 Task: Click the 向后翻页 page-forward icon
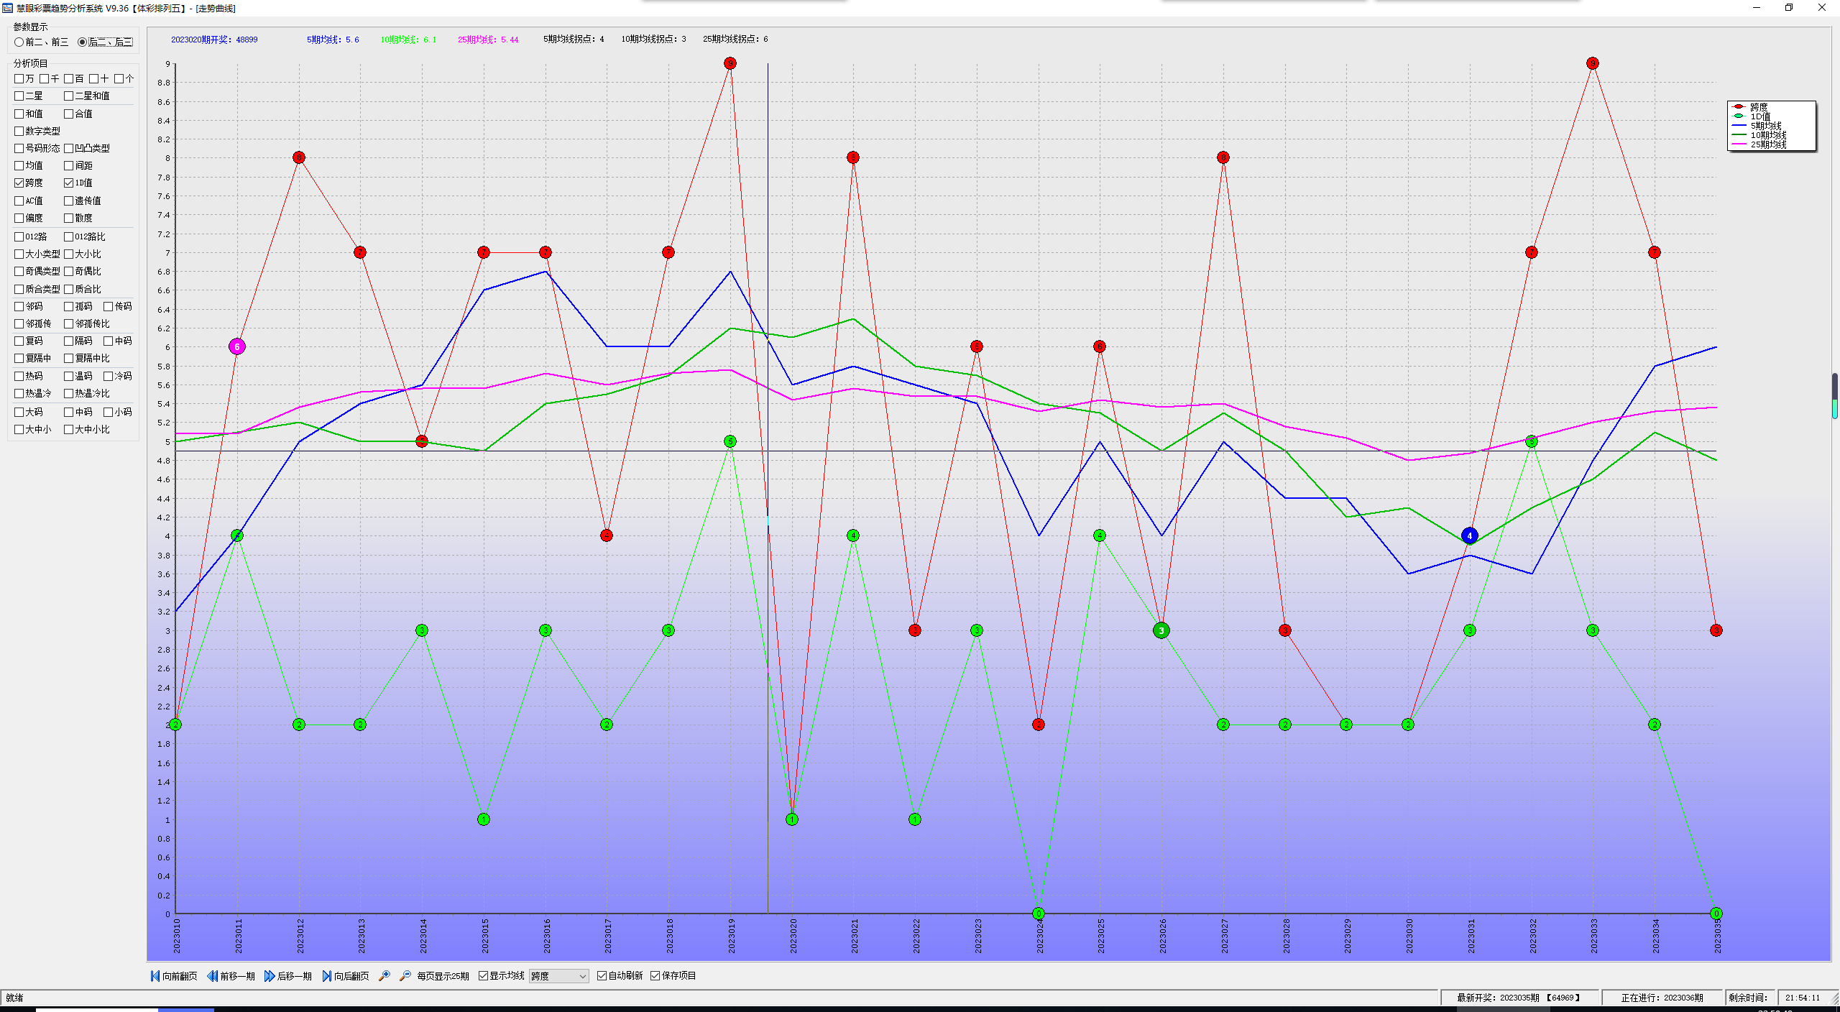[327, 975]
